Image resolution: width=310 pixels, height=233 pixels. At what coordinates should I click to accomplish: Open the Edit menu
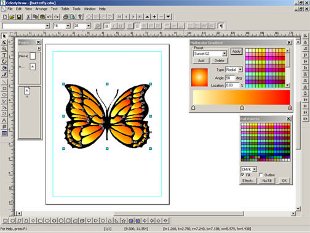click(18, 9)
